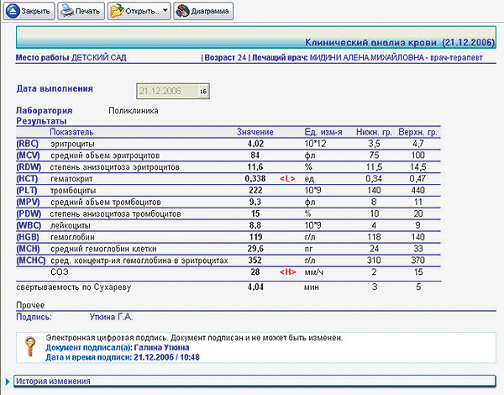Screen dimensions: 504x395
Task: Click the Показатель column header
Action: 71,132
